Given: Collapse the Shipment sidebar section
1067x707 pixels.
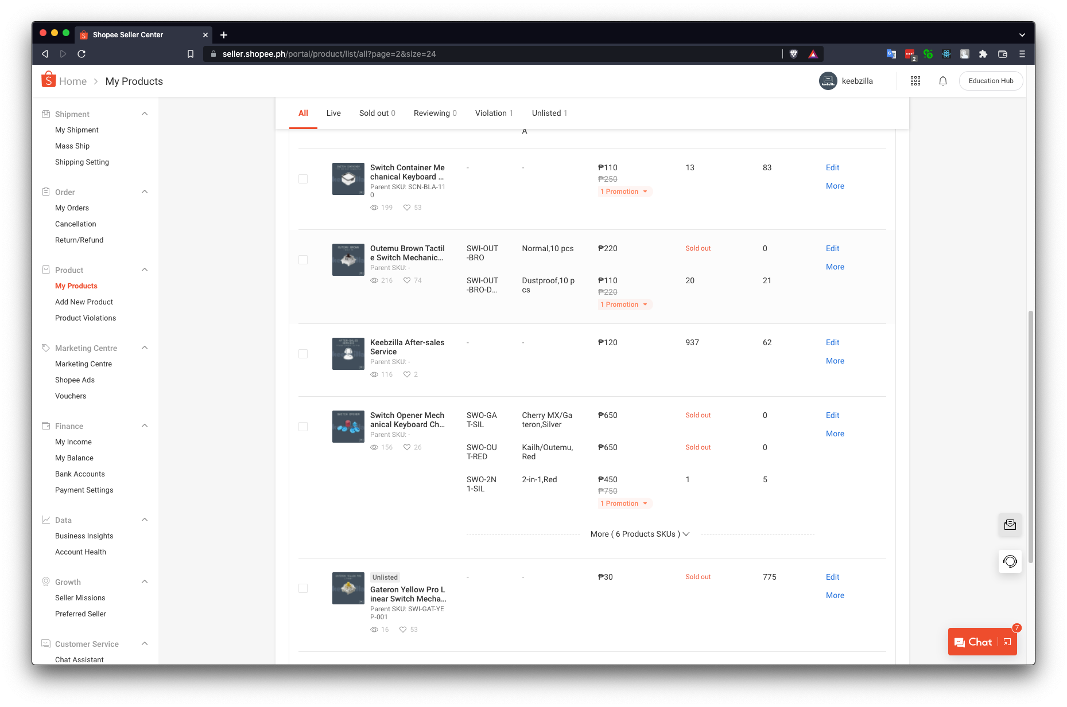Looking at the screenshot, I should [x=145, y=114].
